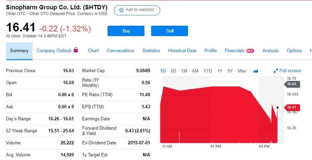Click the NEW badge next to Financials
This screenshot has height=160, width=312.
(250, 51)
